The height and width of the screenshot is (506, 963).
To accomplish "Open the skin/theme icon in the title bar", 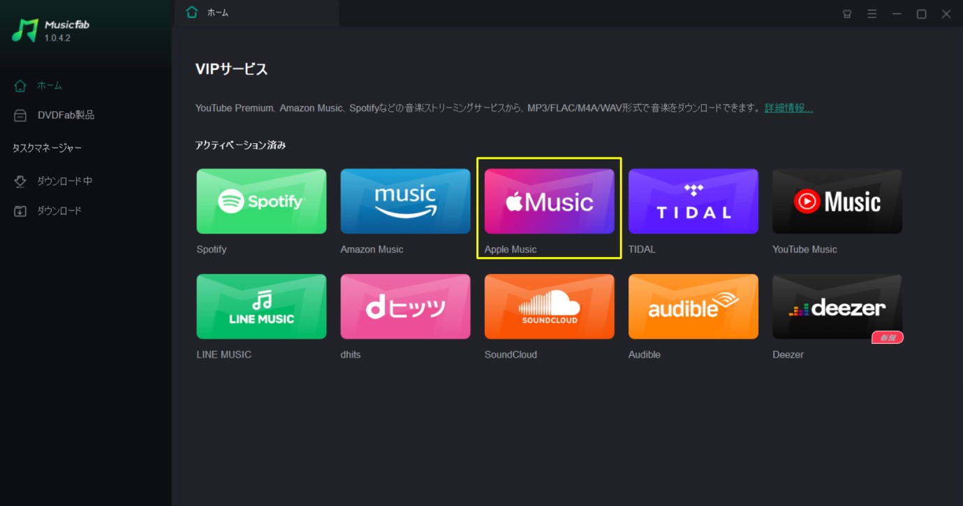I will (847, 14).
